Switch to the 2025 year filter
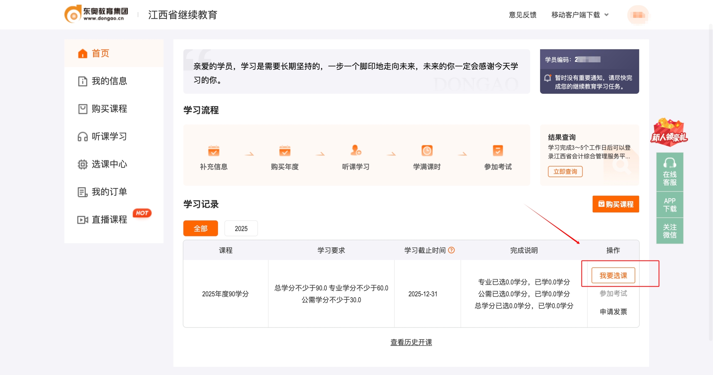Screen dimensions: 713x375 pos(241,228)
